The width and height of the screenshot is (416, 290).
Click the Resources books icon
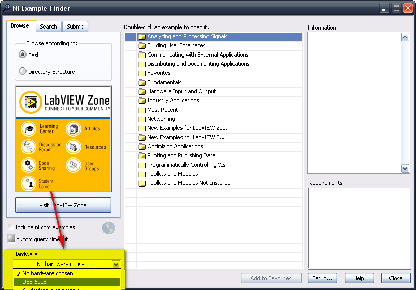(x=73, y=147)
